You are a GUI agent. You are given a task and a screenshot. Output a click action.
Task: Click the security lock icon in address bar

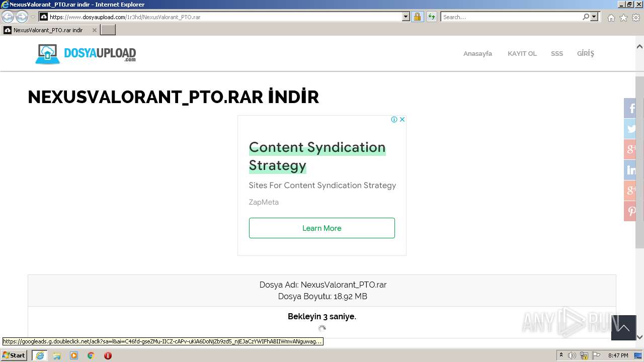coord(417,17)
